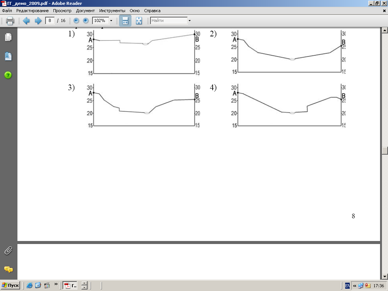Click profile graph option 4
The height and width of the screenshot is (291, 388).
coord(288,106)
